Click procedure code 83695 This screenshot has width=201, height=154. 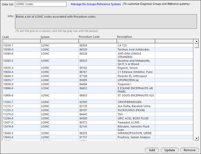97,80
